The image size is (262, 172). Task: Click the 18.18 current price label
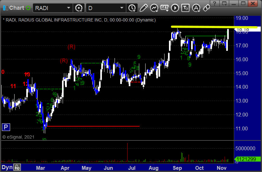[x=248, y=29]
